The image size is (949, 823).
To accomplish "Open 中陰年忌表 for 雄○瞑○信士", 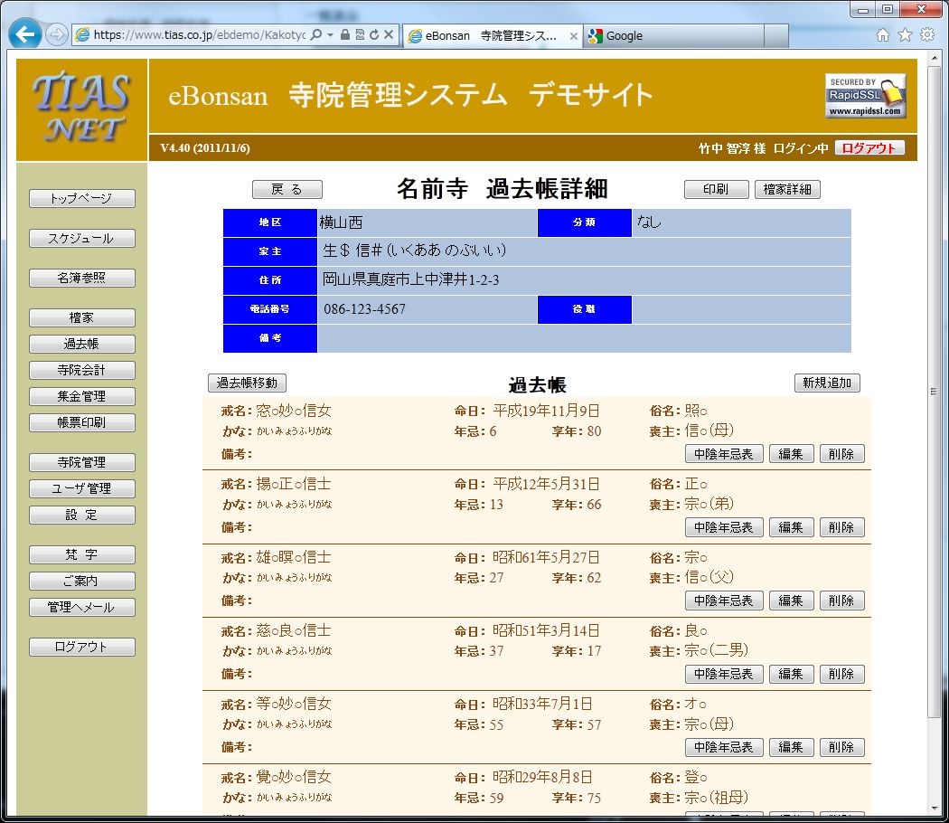I will 724,601.
